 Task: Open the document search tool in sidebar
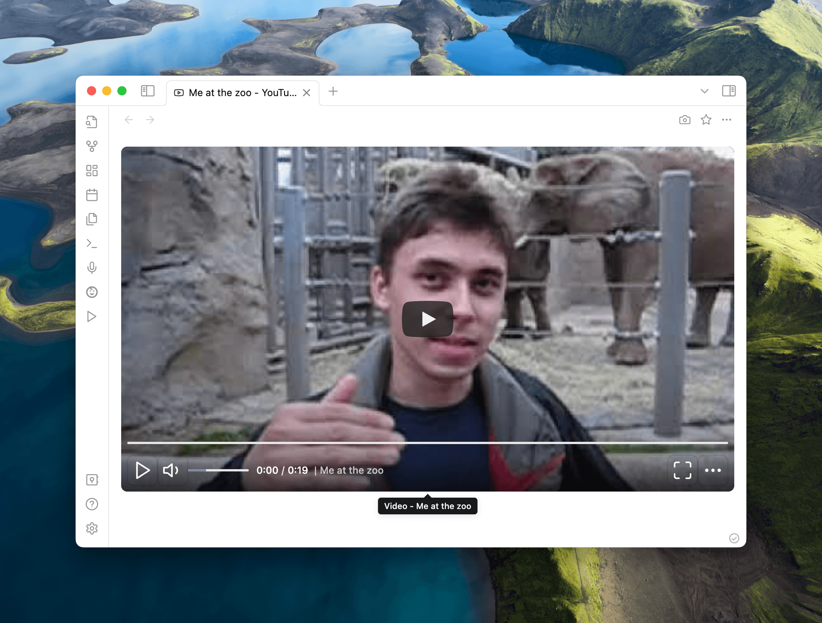point(92,122)
